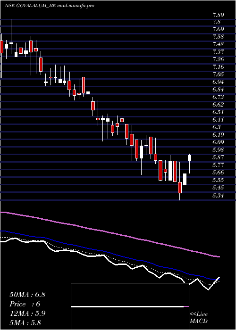Click the 5.87 price axis label

(x=218, y=157)
